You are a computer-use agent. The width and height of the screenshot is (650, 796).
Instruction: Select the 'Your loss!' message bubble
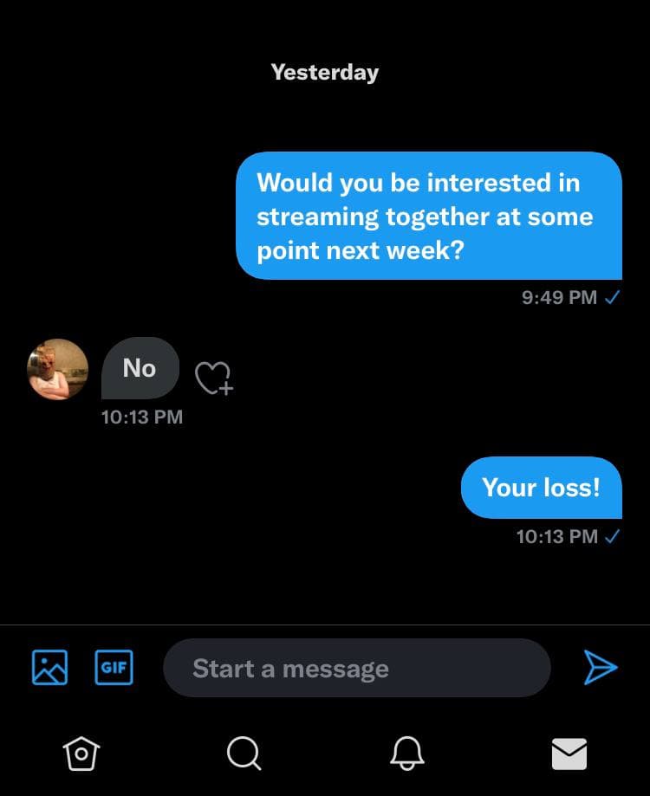(542, 488)
